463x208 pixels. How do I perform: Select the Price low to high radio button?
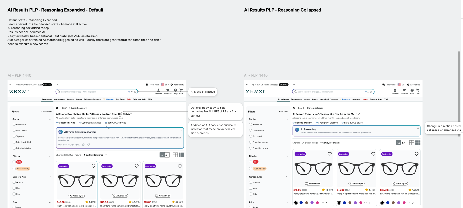pos(15,142)
